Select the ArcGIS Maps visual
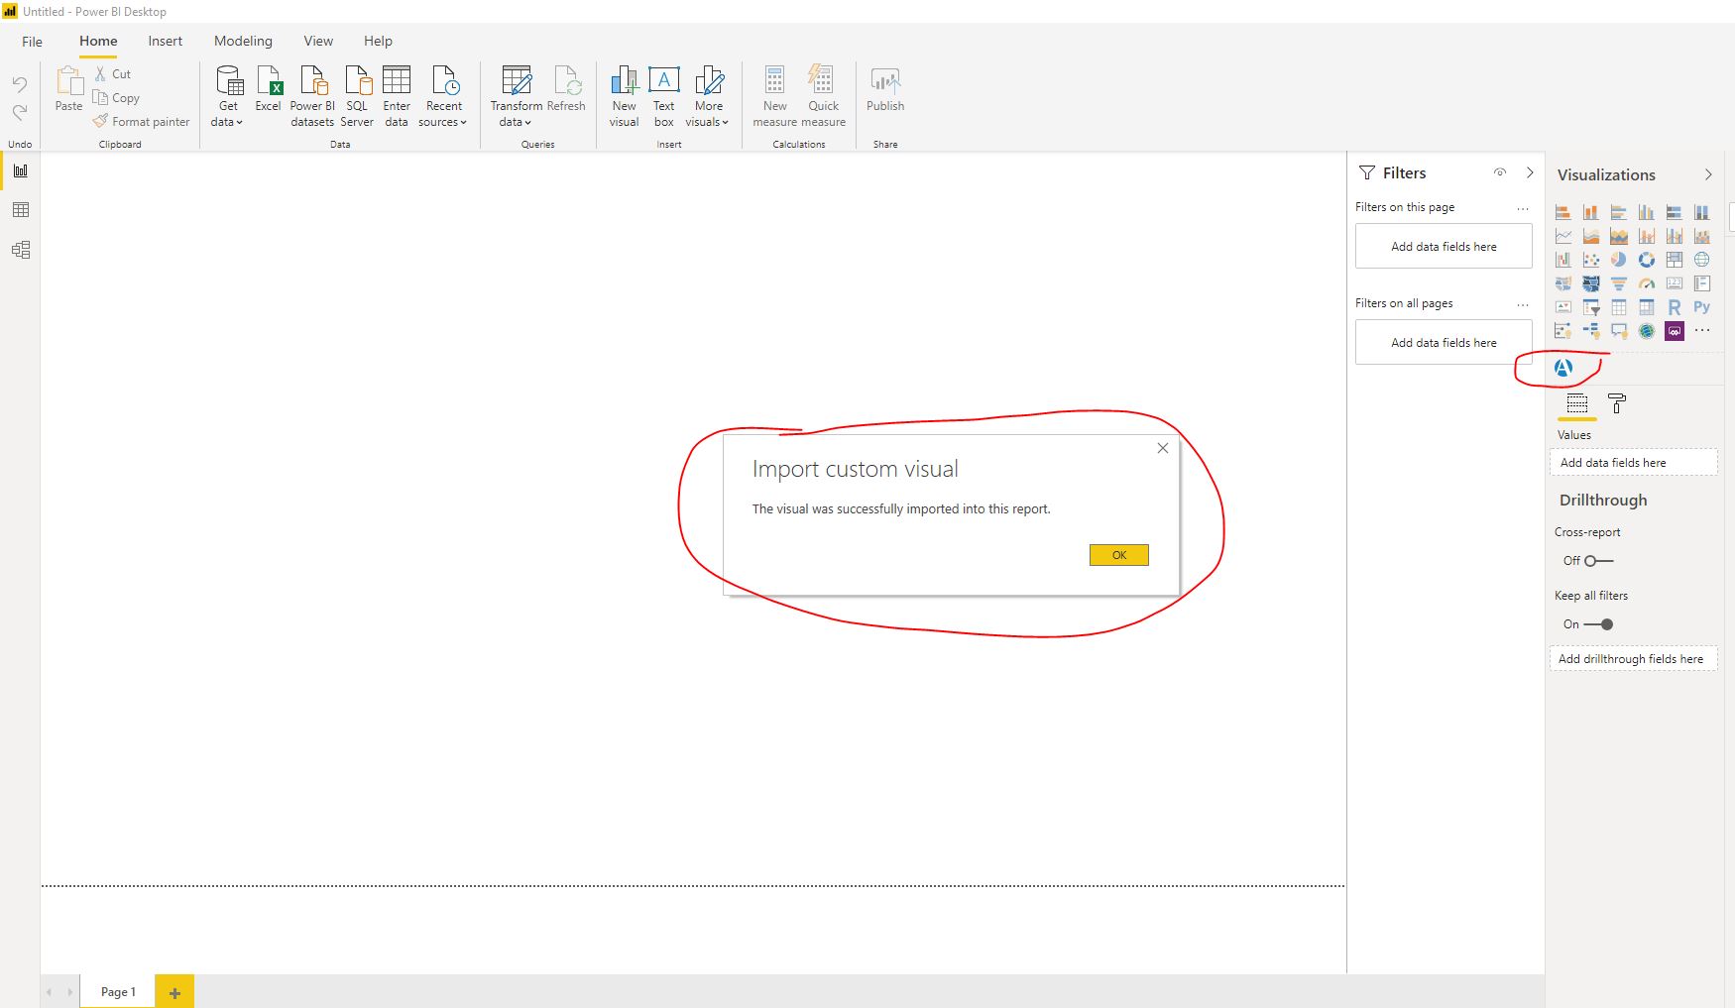This screenshot has height=1008, width=1735. pyautogui.click(x=1647, y=331)
